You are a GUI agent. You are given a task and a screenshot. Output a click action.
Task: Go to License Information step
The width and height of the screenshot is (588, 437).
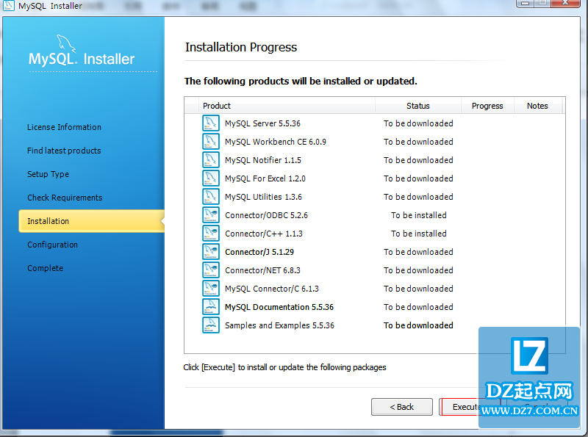[64, 127]
